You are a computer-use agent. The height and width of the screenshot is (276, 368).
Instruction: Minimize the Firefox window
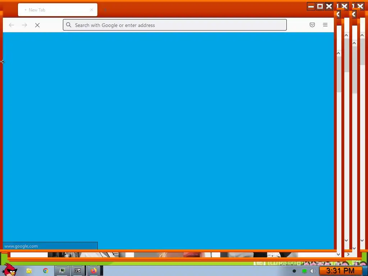[x=311, y=6]
